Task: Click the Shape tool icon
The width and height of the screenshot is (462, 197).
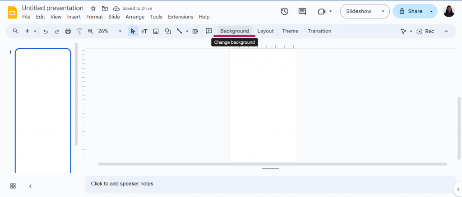Action: [x=168, y=31]
